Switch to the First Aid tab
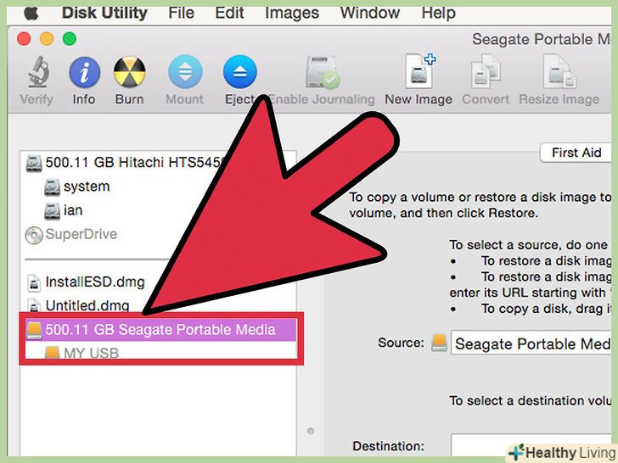This screenshot has height=463, width=618. coord(576,153)
